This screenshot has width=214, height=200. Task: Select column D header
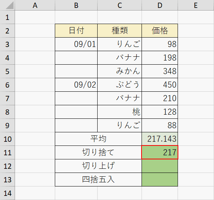click(160, 5)
